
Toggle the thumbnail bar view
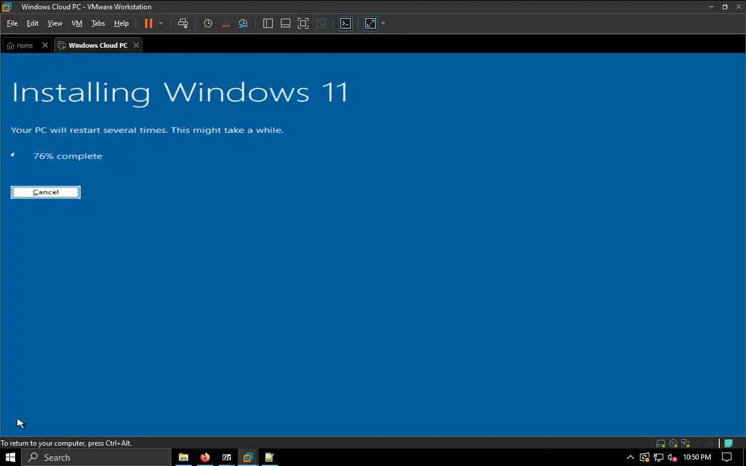(286, 23)
